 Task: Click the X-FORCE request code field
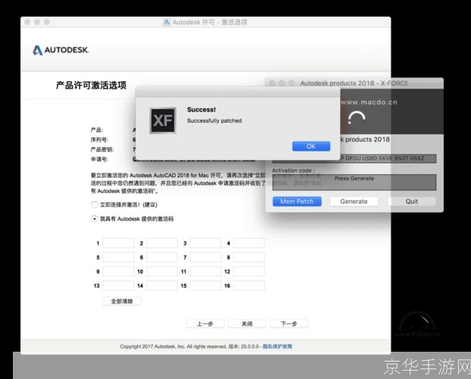tap(354, 158)
